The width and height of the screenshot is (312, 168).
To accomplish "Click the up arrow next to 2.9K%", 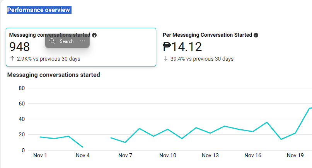I will [x=12, y=59].
